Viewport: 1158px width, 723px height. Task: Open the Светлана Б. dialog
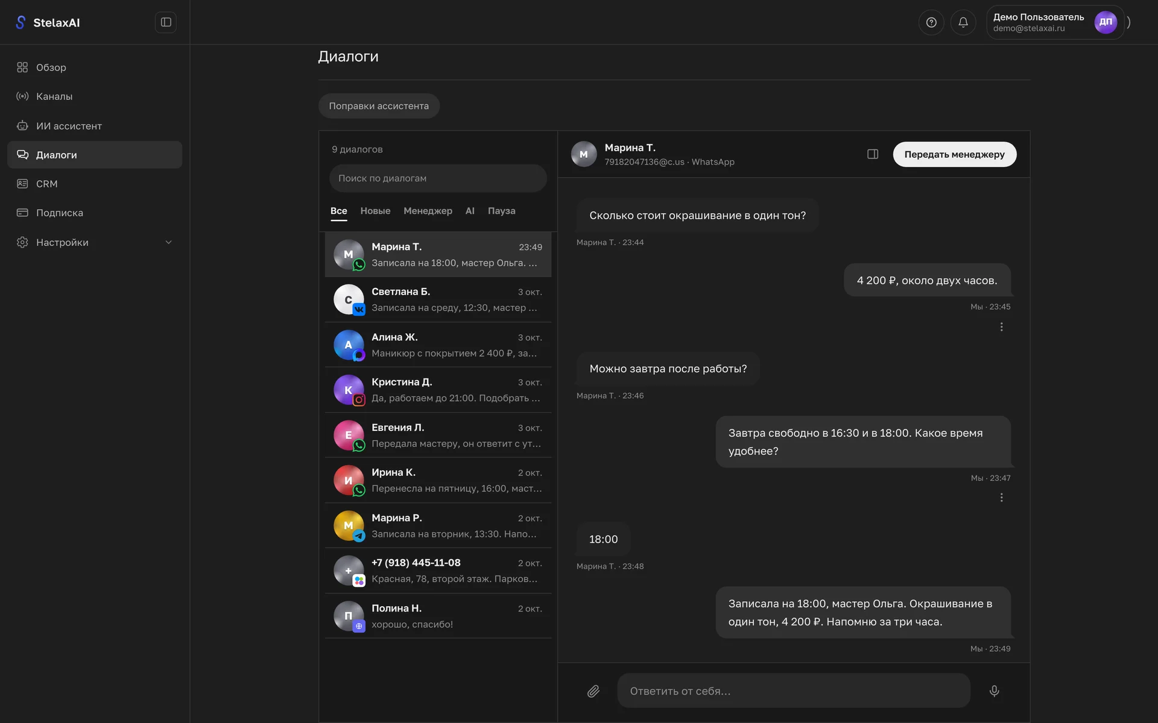click(438, 299)
